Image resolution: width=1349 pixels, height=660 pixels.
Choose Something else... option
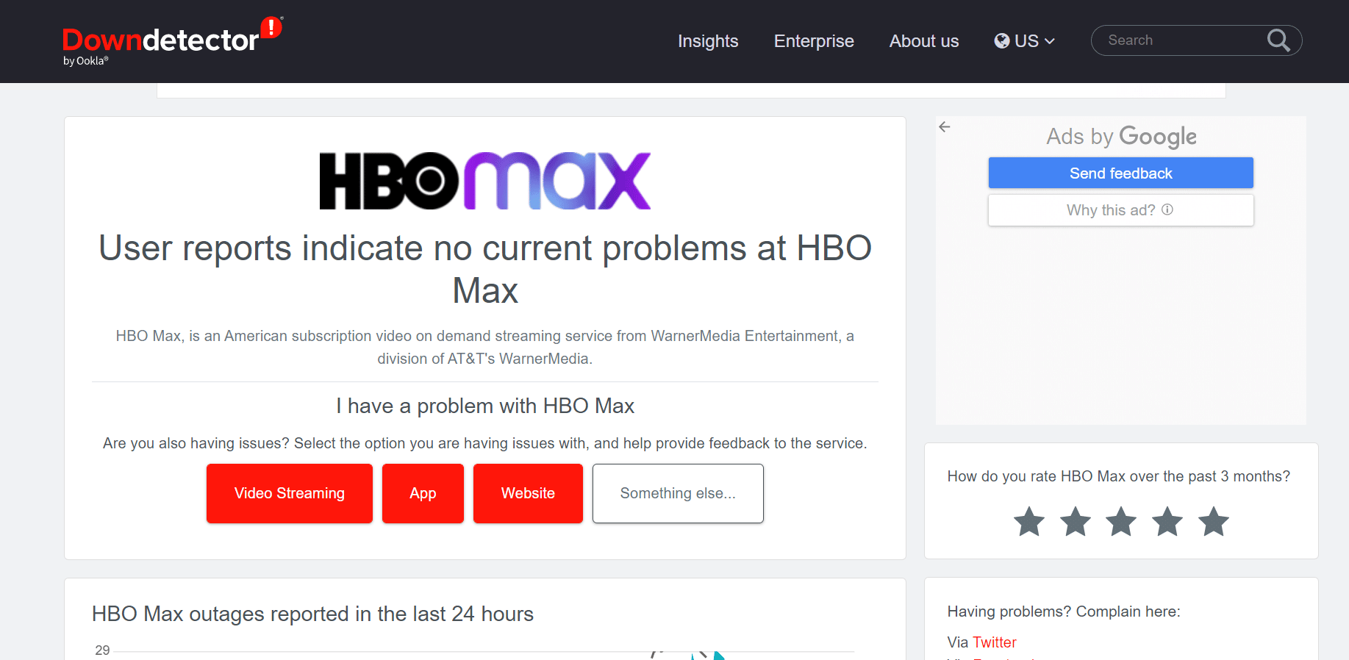678,493
